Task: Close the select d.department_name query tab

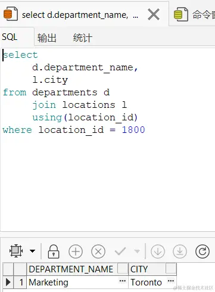Action: click(x=154, y=14)
